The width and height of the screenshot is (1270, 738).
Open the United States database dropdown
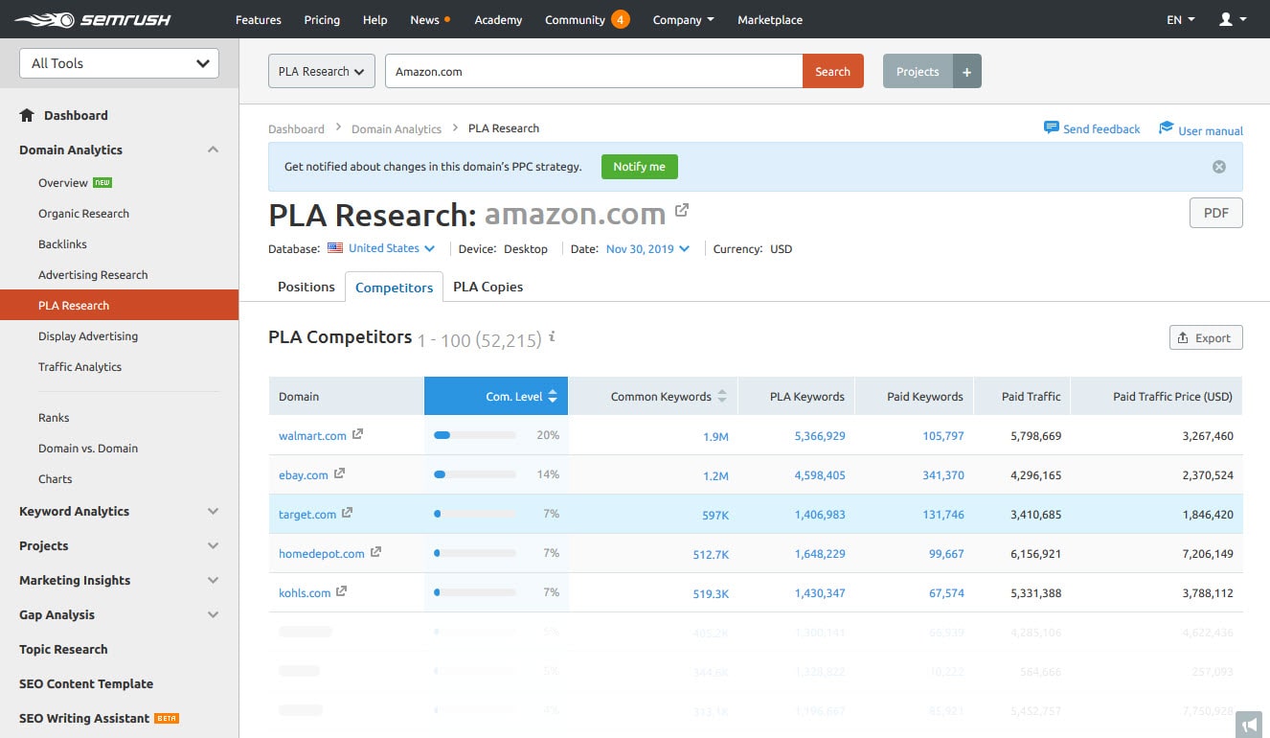(x=384, y=248)
